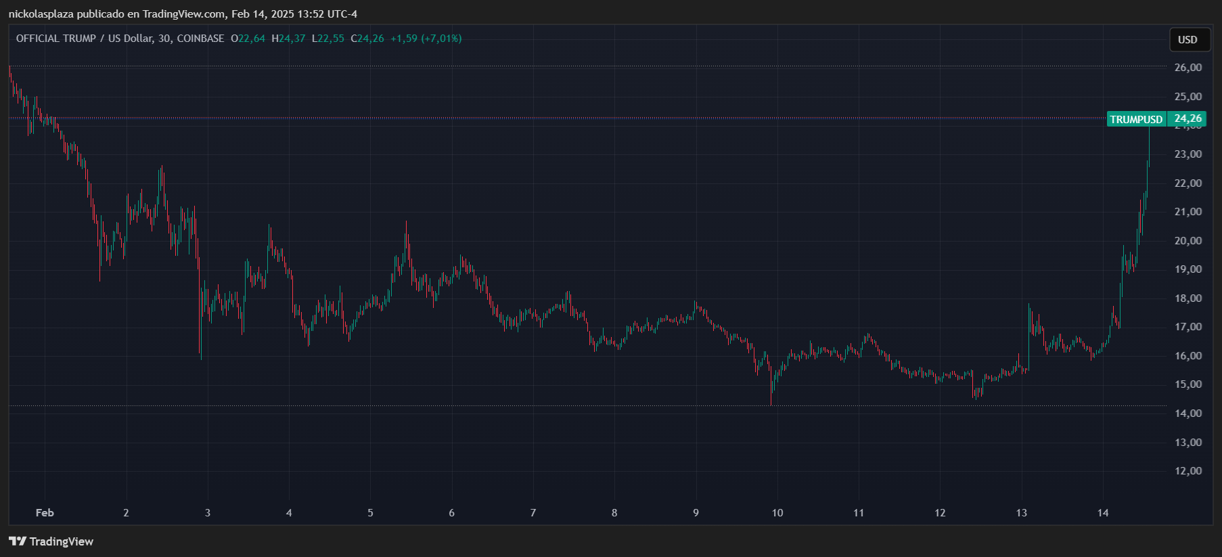
Task: Click the high value H24,37
Action: (x=288, y=39)
